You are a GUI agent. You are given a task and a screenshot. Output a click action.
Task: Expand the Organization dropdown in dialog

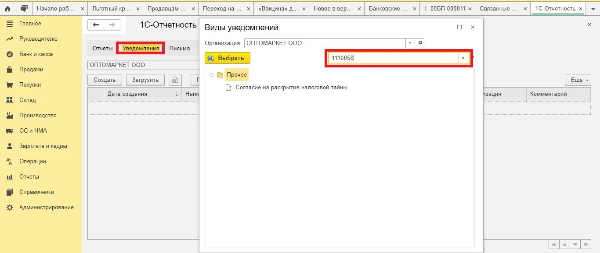410,43
